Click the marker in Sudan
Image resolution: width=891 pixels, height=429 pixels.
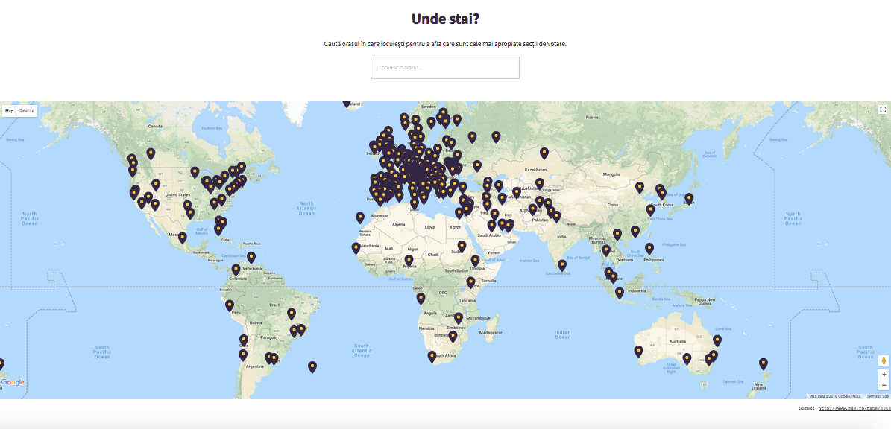[462, 247]
